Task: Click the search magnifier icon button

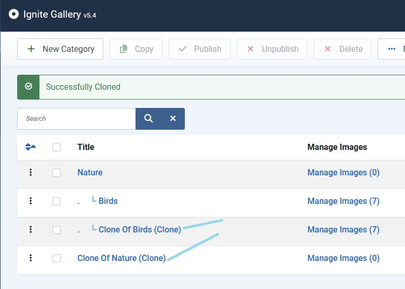Action: (x=148, y=119)
